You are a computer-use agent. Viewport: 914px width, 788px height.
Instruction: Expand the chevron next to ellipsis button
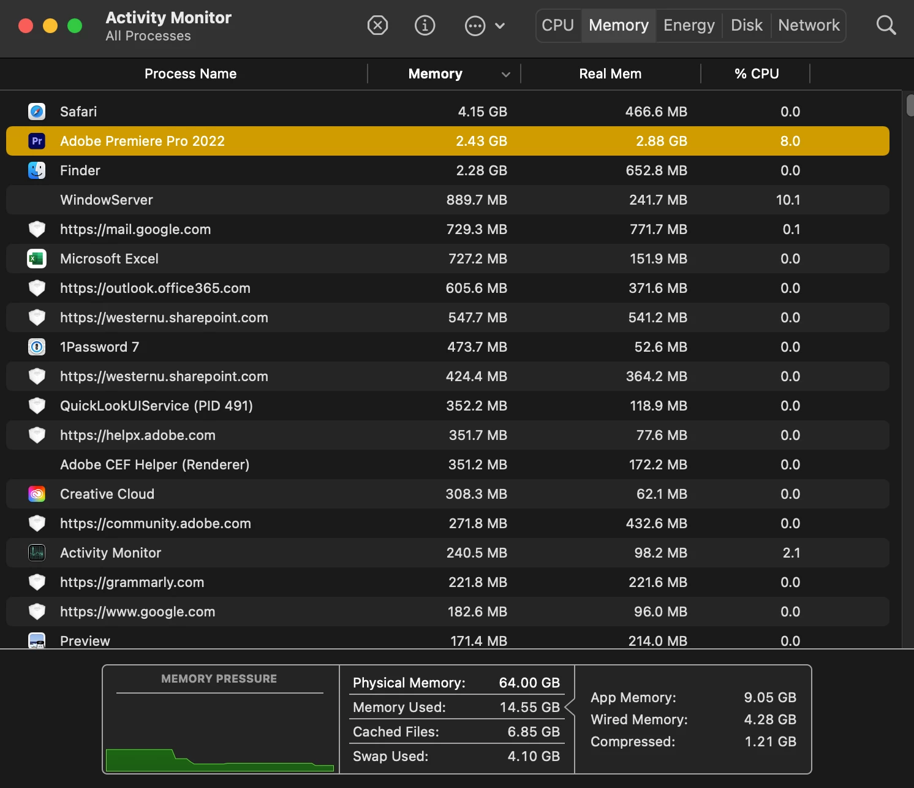tap(500, 26)
